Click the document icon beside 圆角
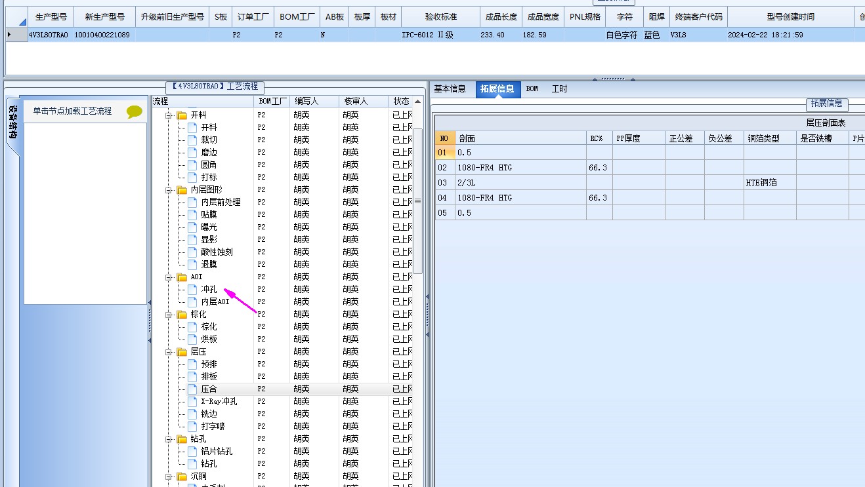 (192, 165)
